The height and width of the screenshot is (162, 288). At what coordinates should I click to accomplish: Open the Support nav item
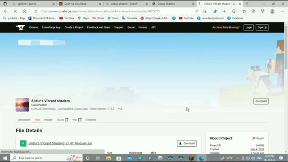coord(119,27)
